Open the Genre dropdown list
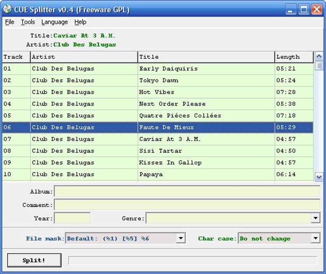Screen dimensions: 326x274 click(x=315, y=218)
